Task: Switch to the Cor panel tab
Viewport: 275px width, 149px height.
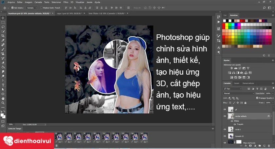Action: click(x=225, y=15)
